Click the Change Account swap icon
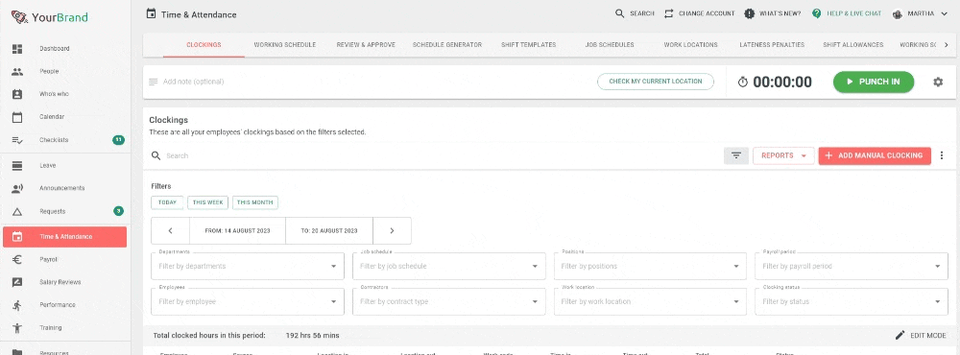 click(x=668, y=13)
